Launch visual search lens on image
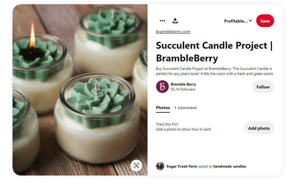The image size is (294, 184). tap(136, 165)
